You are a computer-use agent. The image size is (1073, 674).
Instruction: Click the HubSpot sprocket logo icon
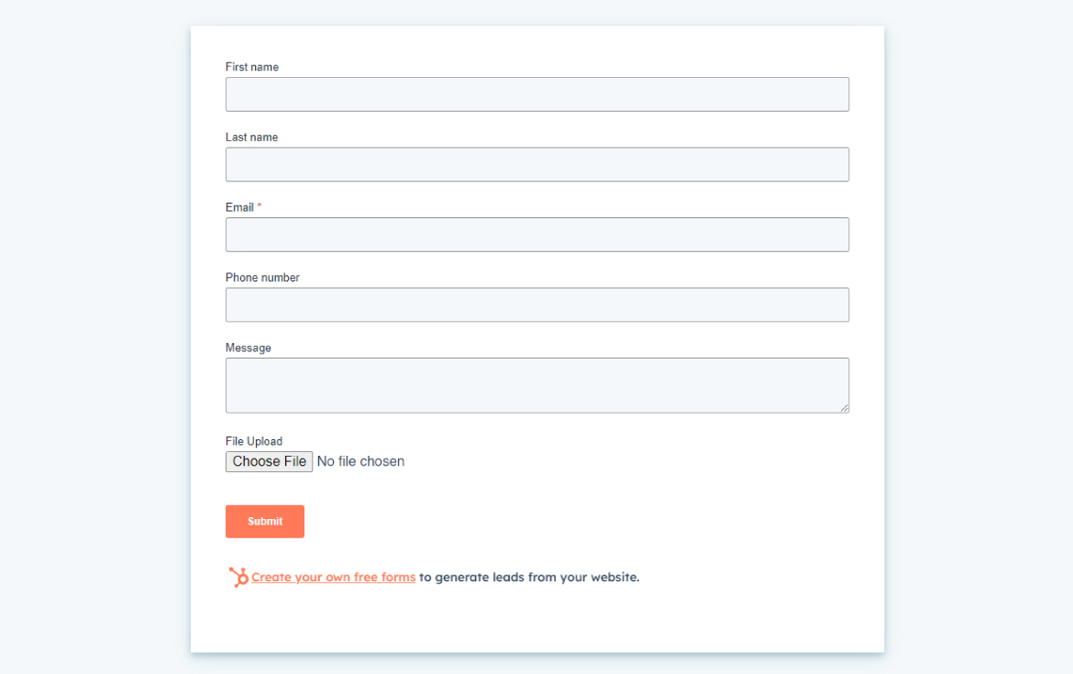(x=238, y=577)
